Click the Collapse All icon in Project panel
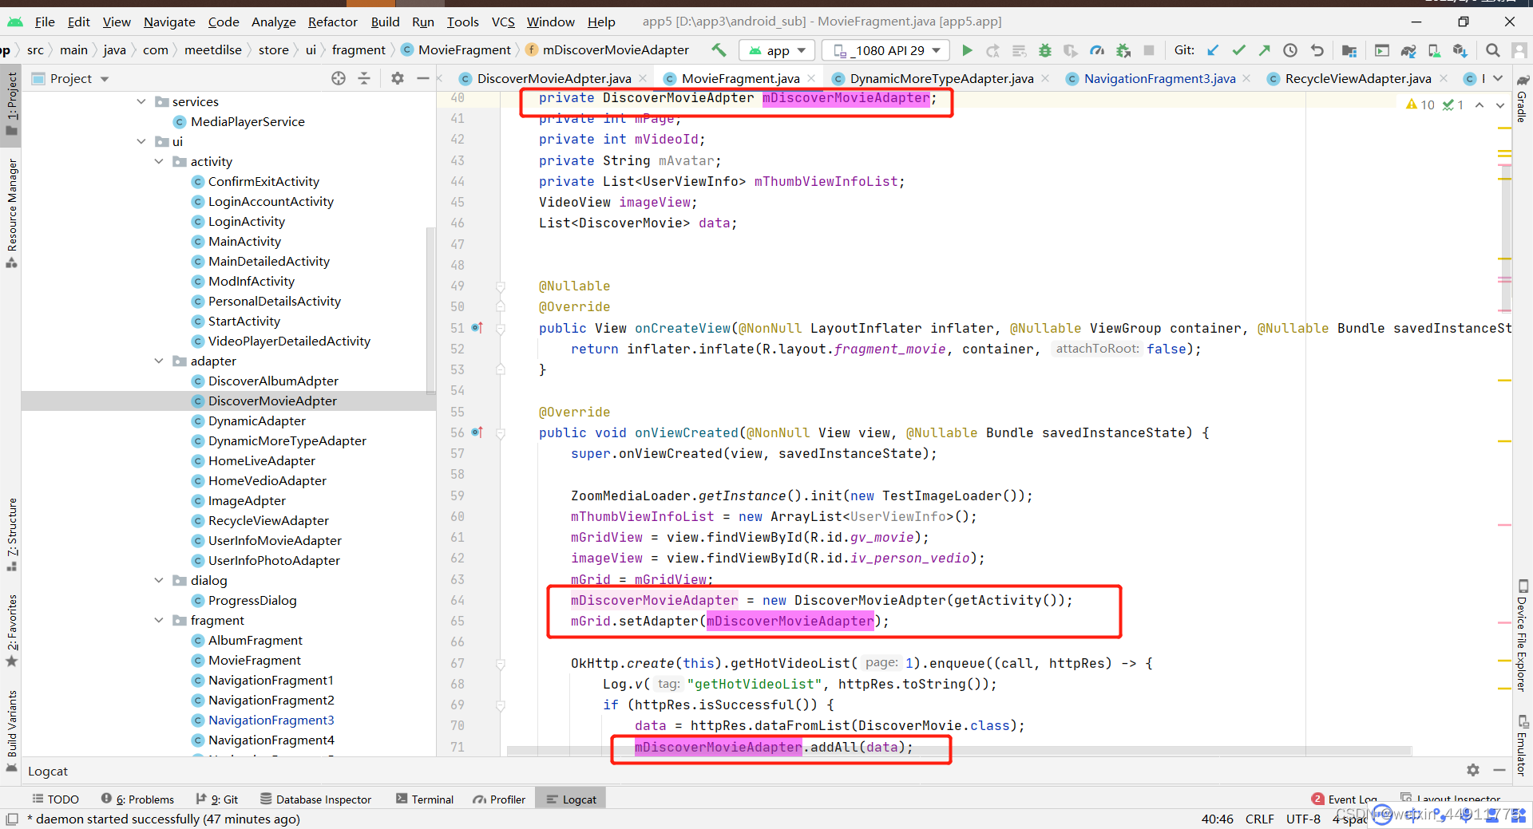The image size is (1533, 829). point(364,78)
